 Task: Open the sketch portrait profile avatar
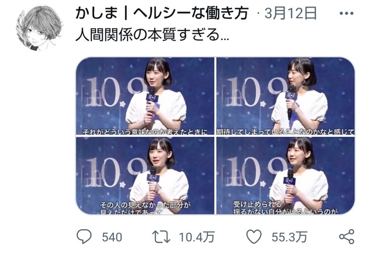click(39, 27)
